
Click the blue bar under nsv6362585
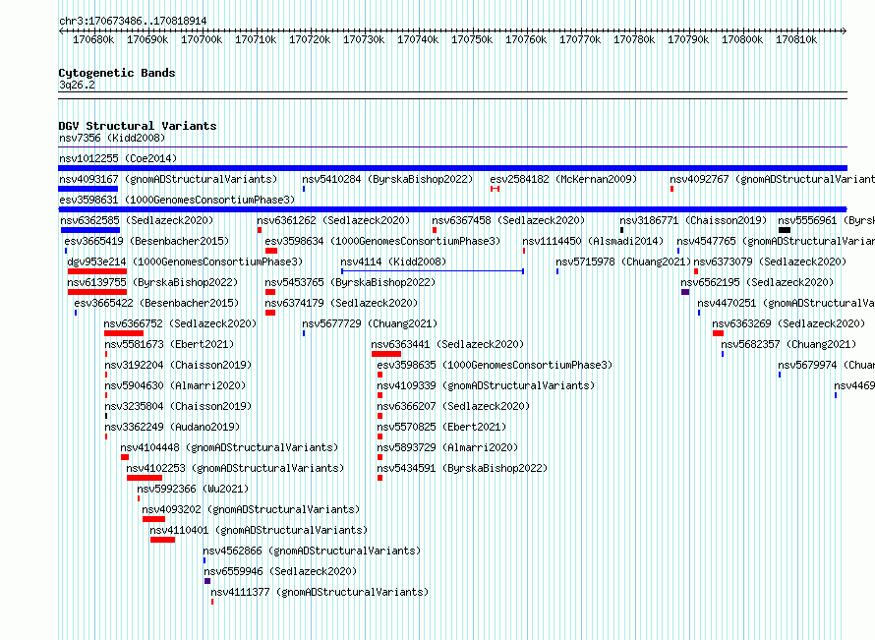pos(90,230)
